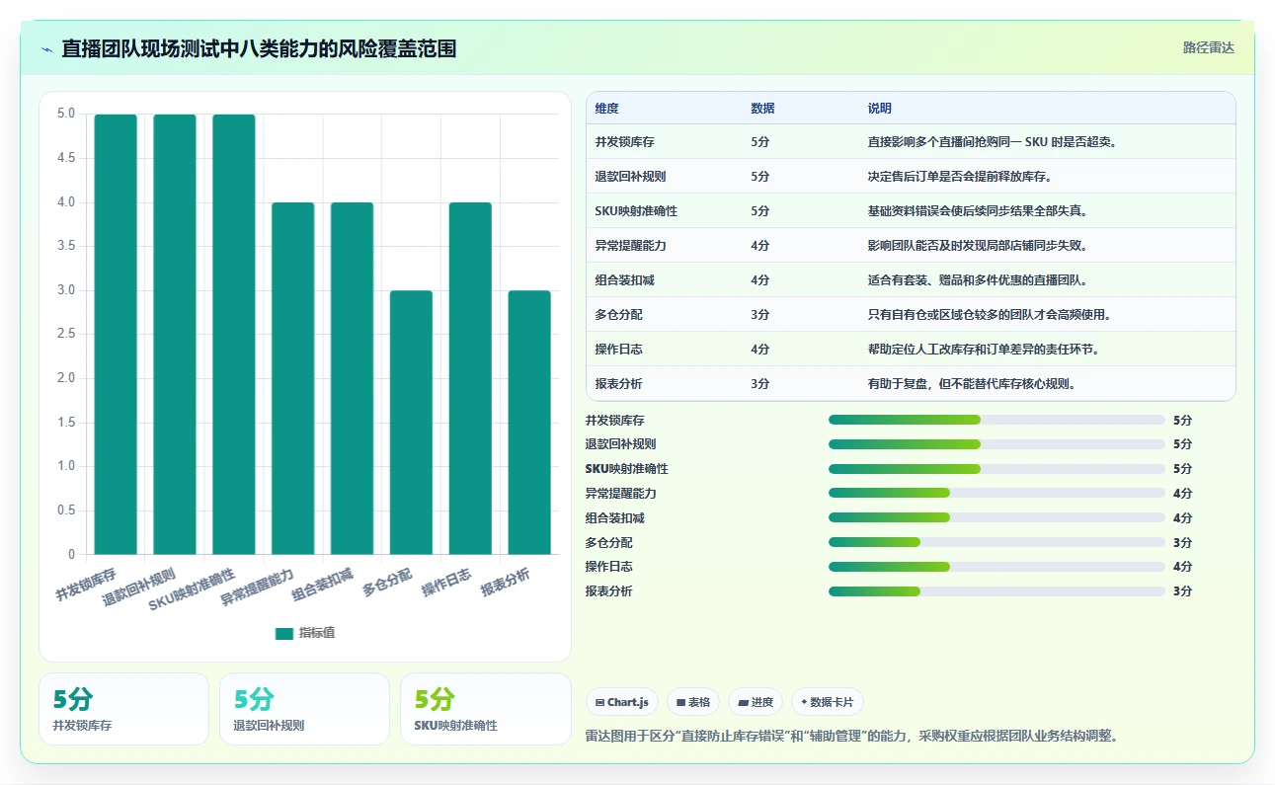Image resolution: width=1275 pixels, height=785 pixels.
Task: Click the 表格 tag chip
Action: pos(693,702)
